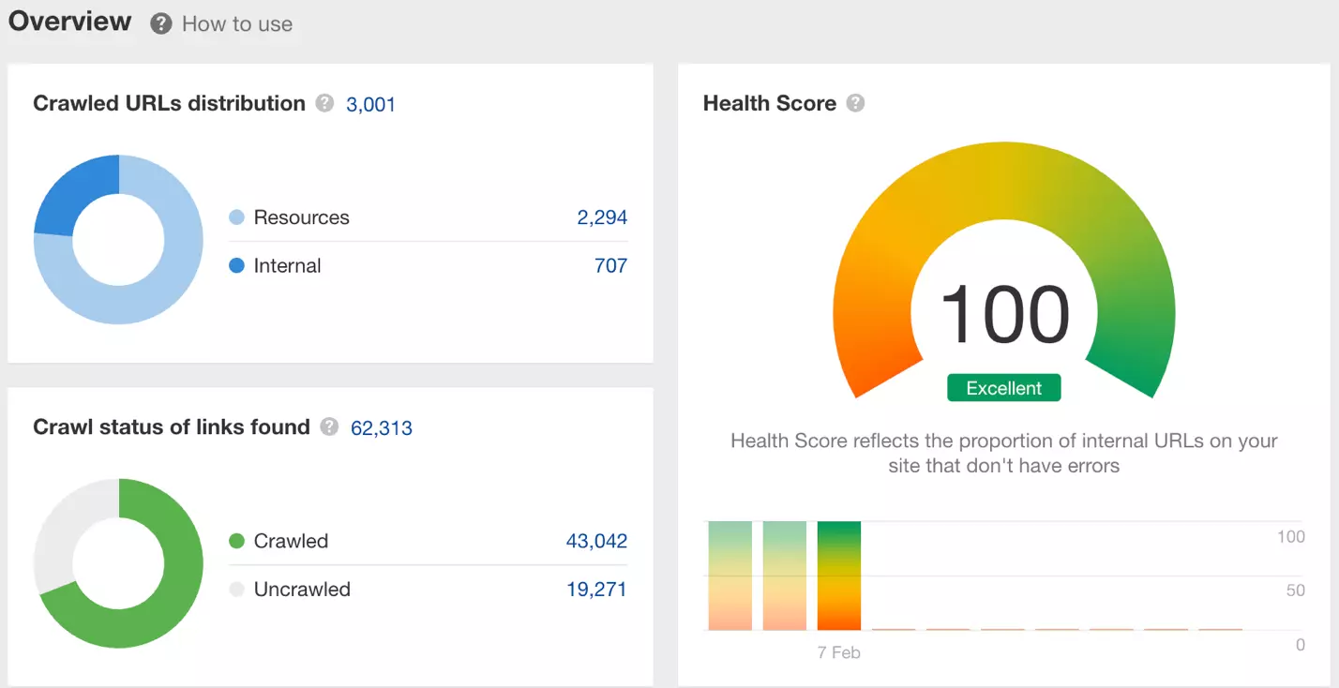The width and height of the screenshot is (1339, 688).
Task: Open the 3,001 crawled URLs total link
Action: (370, 104)
